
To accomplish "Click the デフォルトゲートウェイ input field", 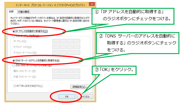I will [66, 52].
